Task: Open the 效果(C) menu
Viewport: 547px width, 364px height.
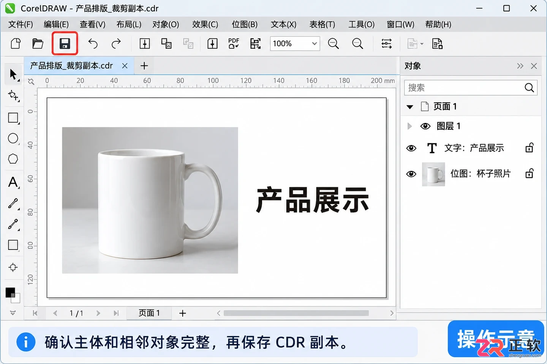Action: click(x=205, y=25)
